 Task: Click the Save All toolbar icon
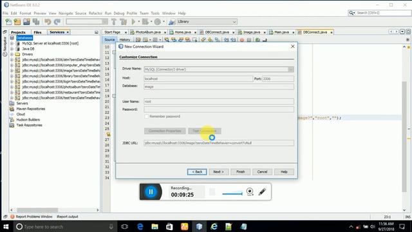pyautogui.click(x=36, y=21)
